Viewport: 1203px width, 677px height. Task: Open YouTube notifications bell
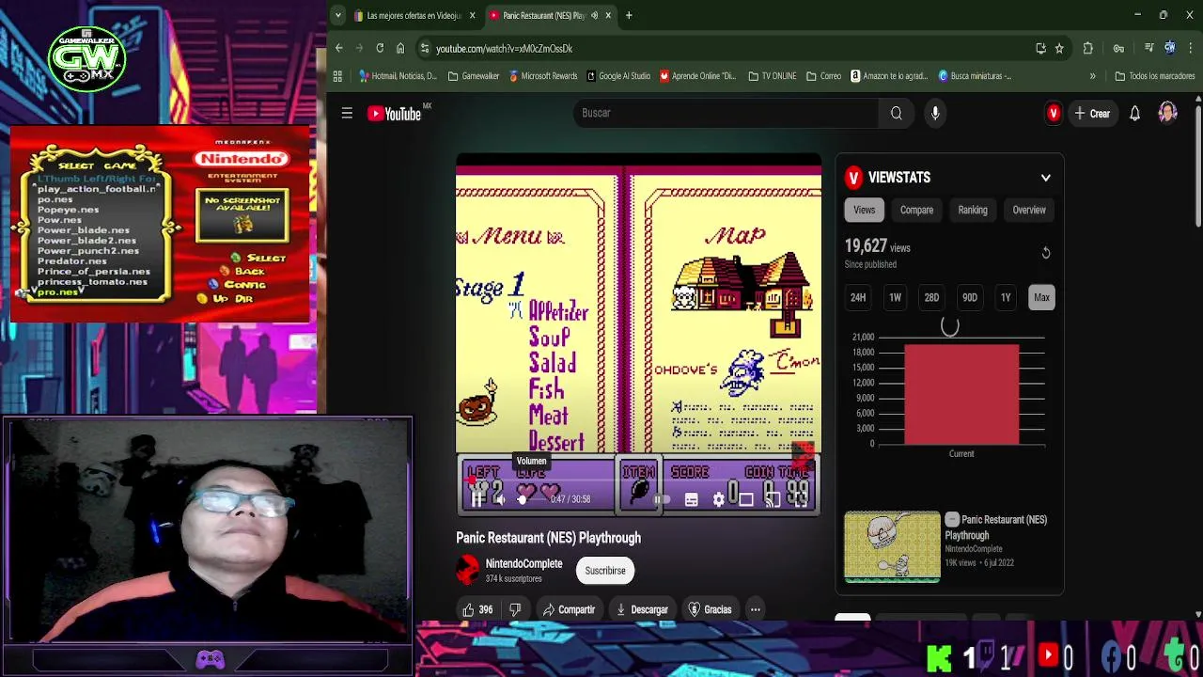1134,113
